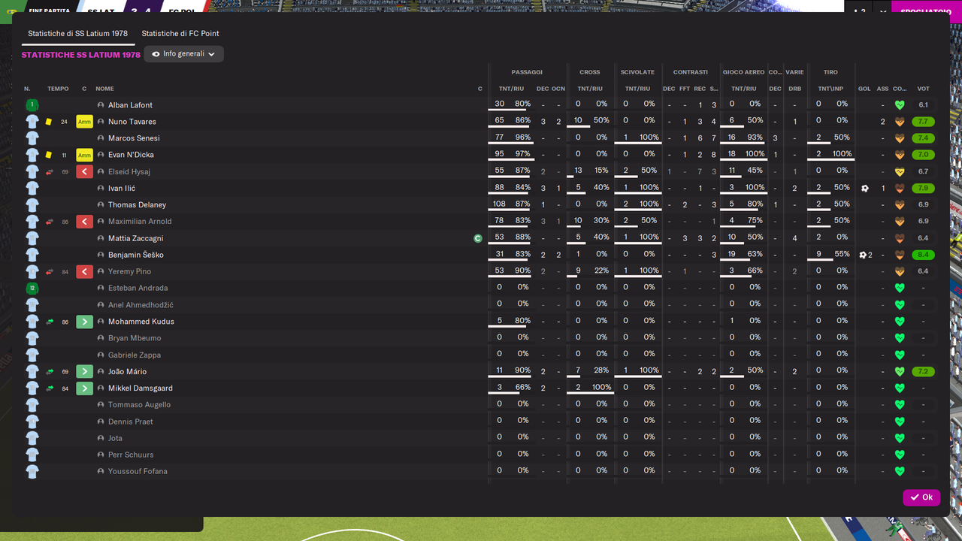Sort by the PASSAGGI column header
The height and width of the screenshot is (541, 962).
(x=527, y=72)
